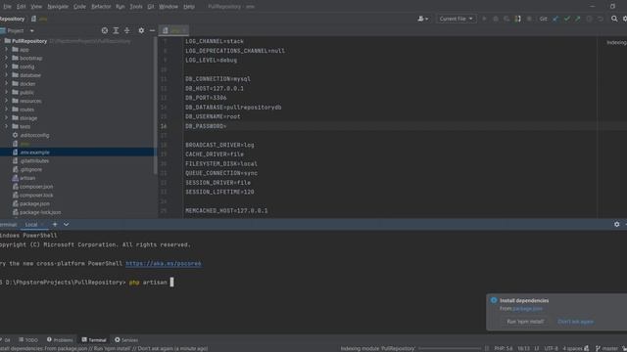Expand the routes folder
This screenshot has height=352, width=627.
pos(6,110)
